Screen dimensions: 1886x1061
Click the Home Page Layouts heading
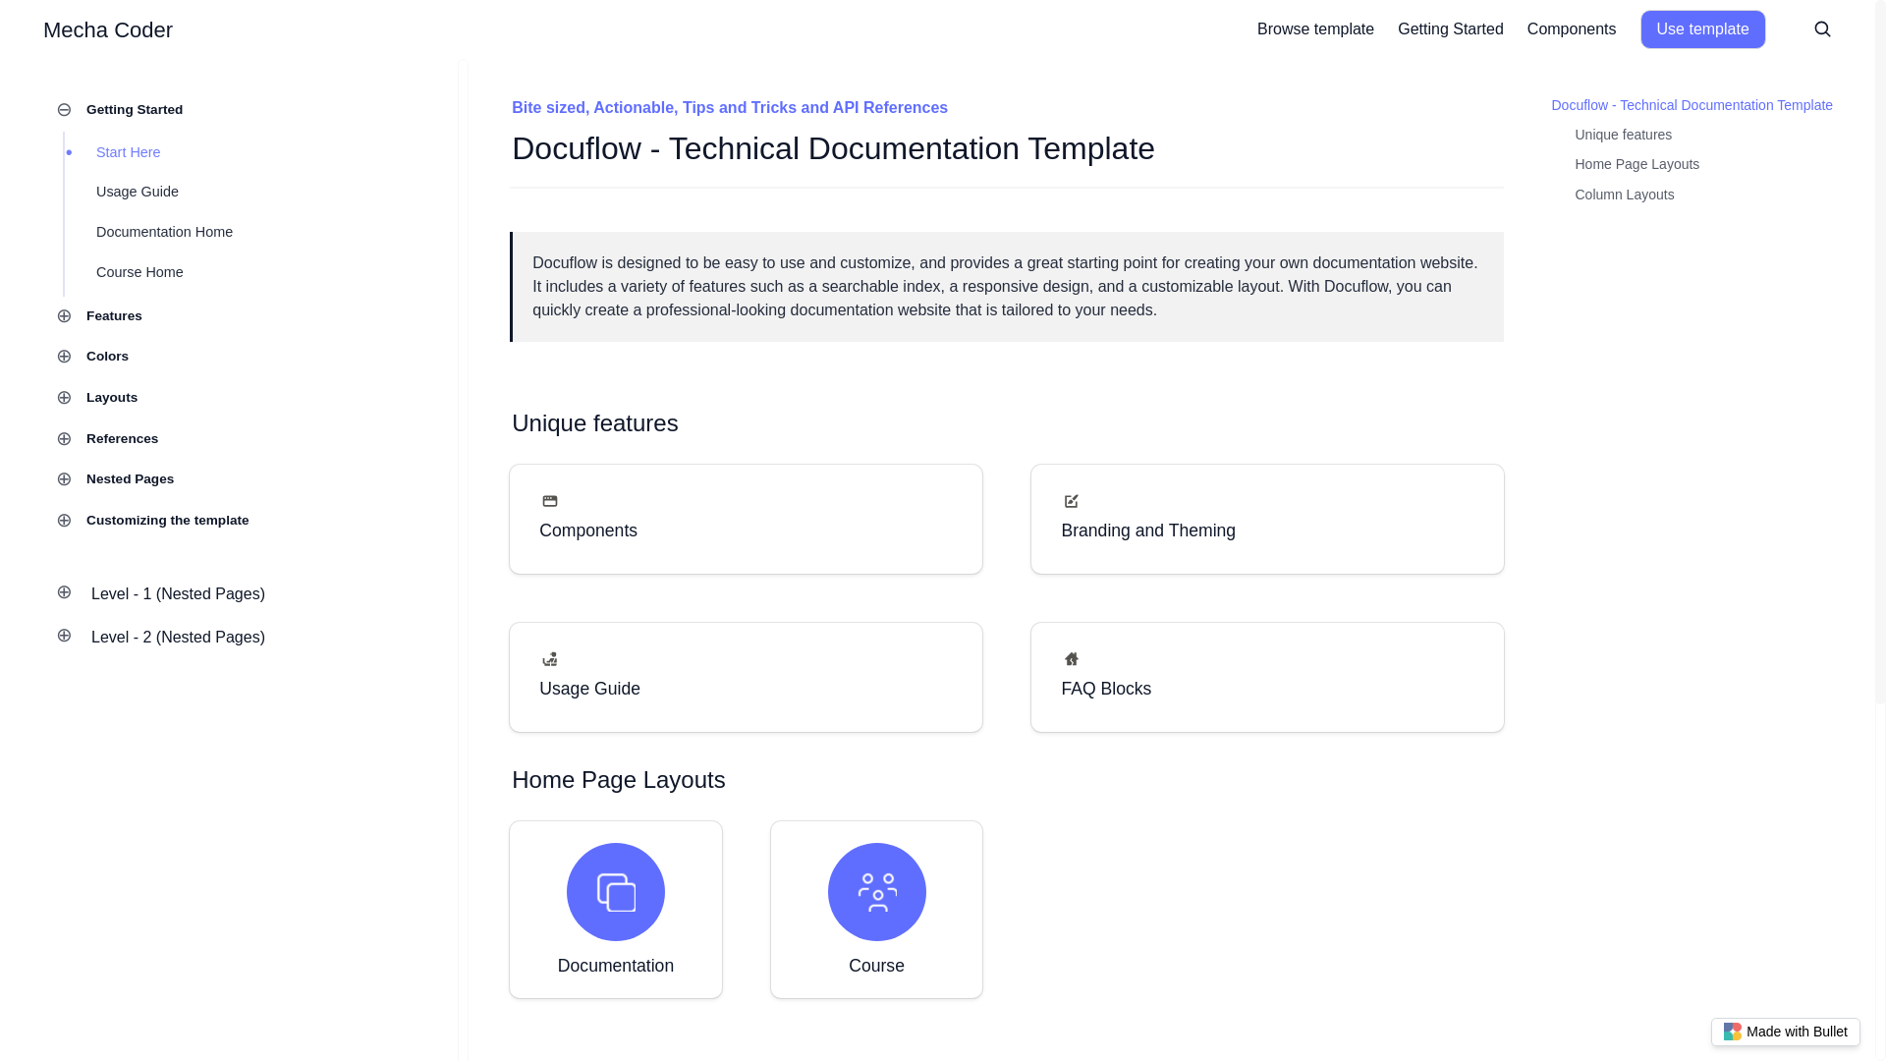618,780
